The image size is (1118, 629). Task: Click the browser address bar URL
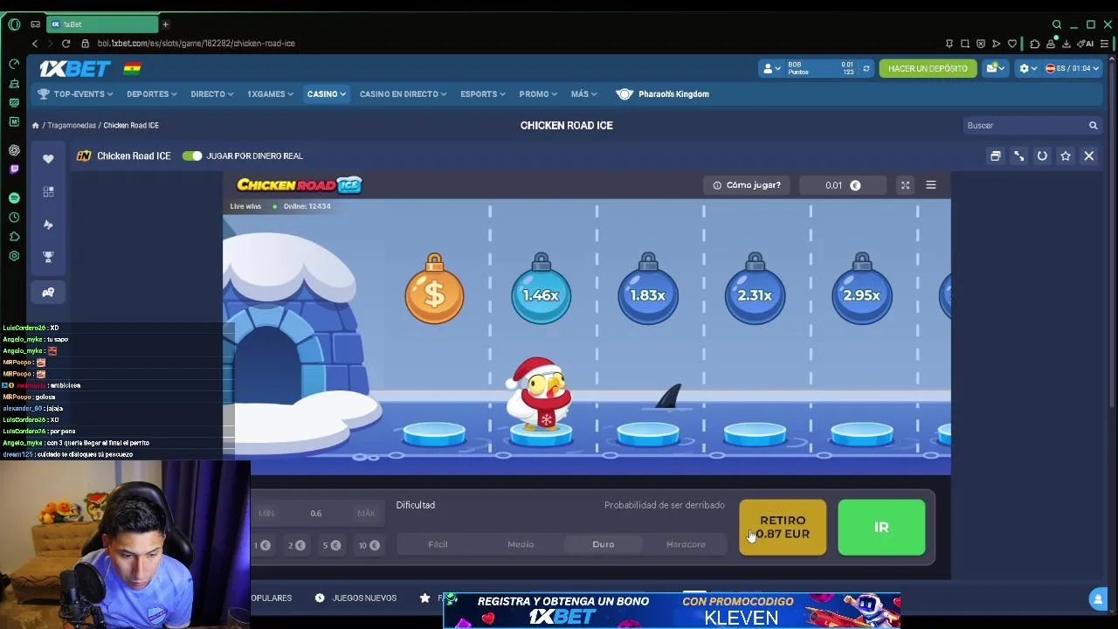tap(196, 43)
